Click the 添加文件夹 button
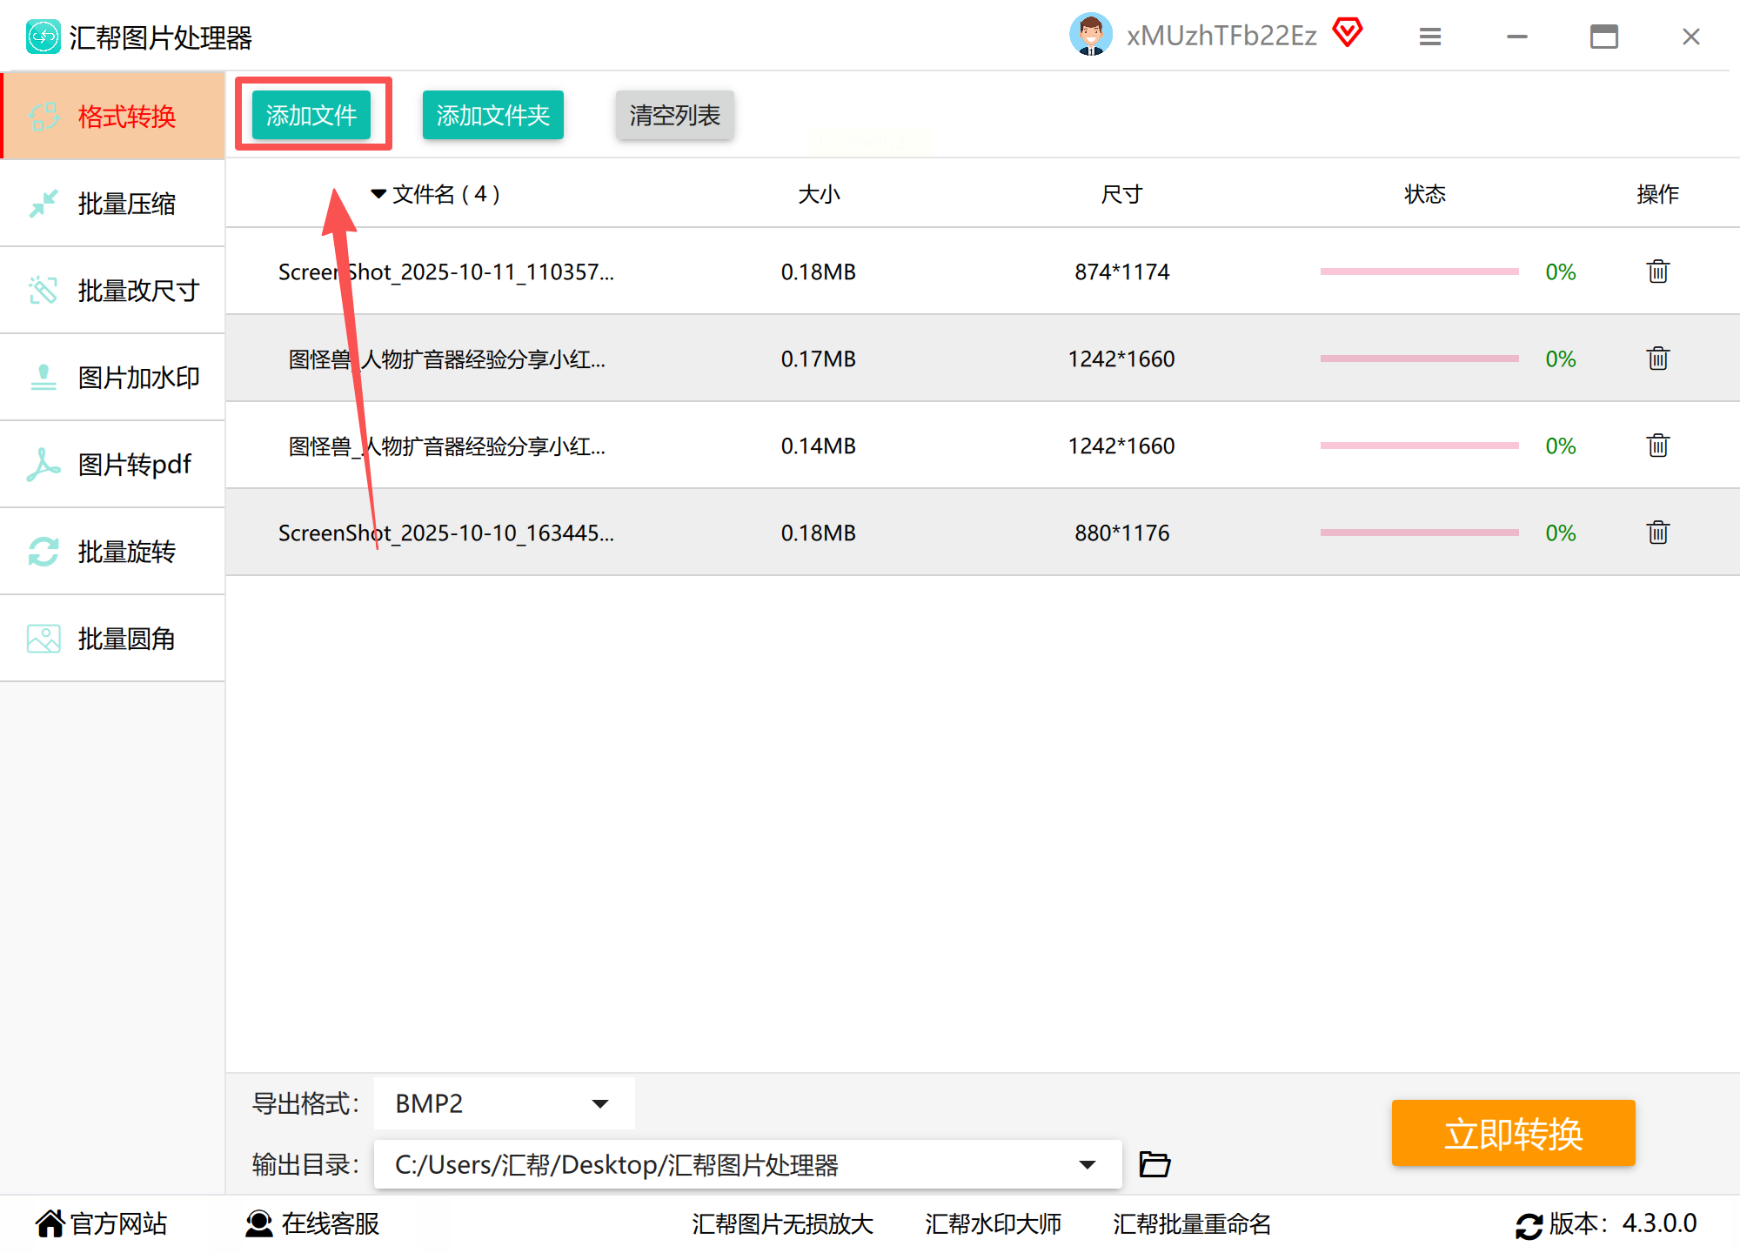1740x1253 pixels. point(492,115)
